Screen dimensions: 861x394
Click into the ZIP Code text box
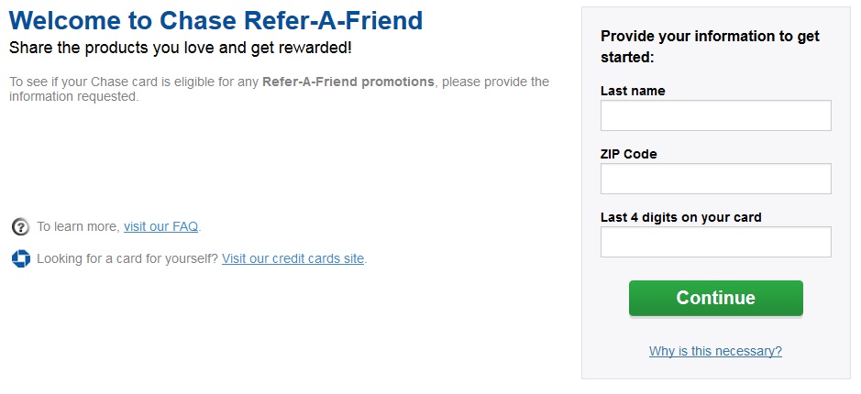[x=715, y=179]
